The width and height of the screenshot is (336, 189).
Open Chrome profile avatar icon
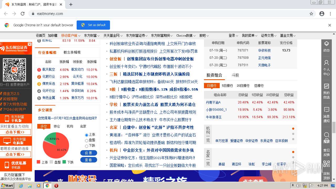click(322, 14)
